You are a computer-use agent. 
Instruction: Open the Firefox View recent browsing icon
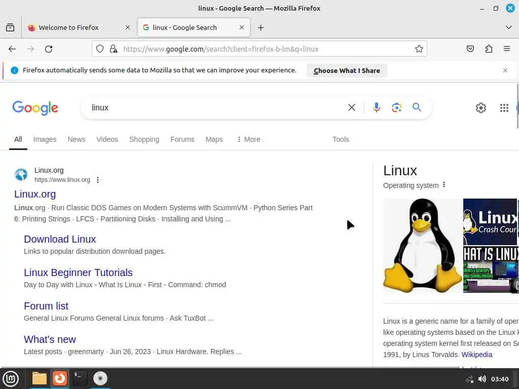[10, 27]
